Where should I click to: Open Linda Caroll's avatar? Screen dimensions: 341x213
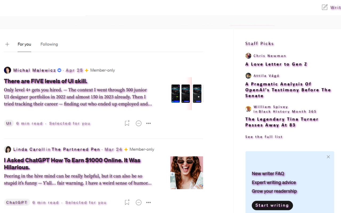point(7,149)
